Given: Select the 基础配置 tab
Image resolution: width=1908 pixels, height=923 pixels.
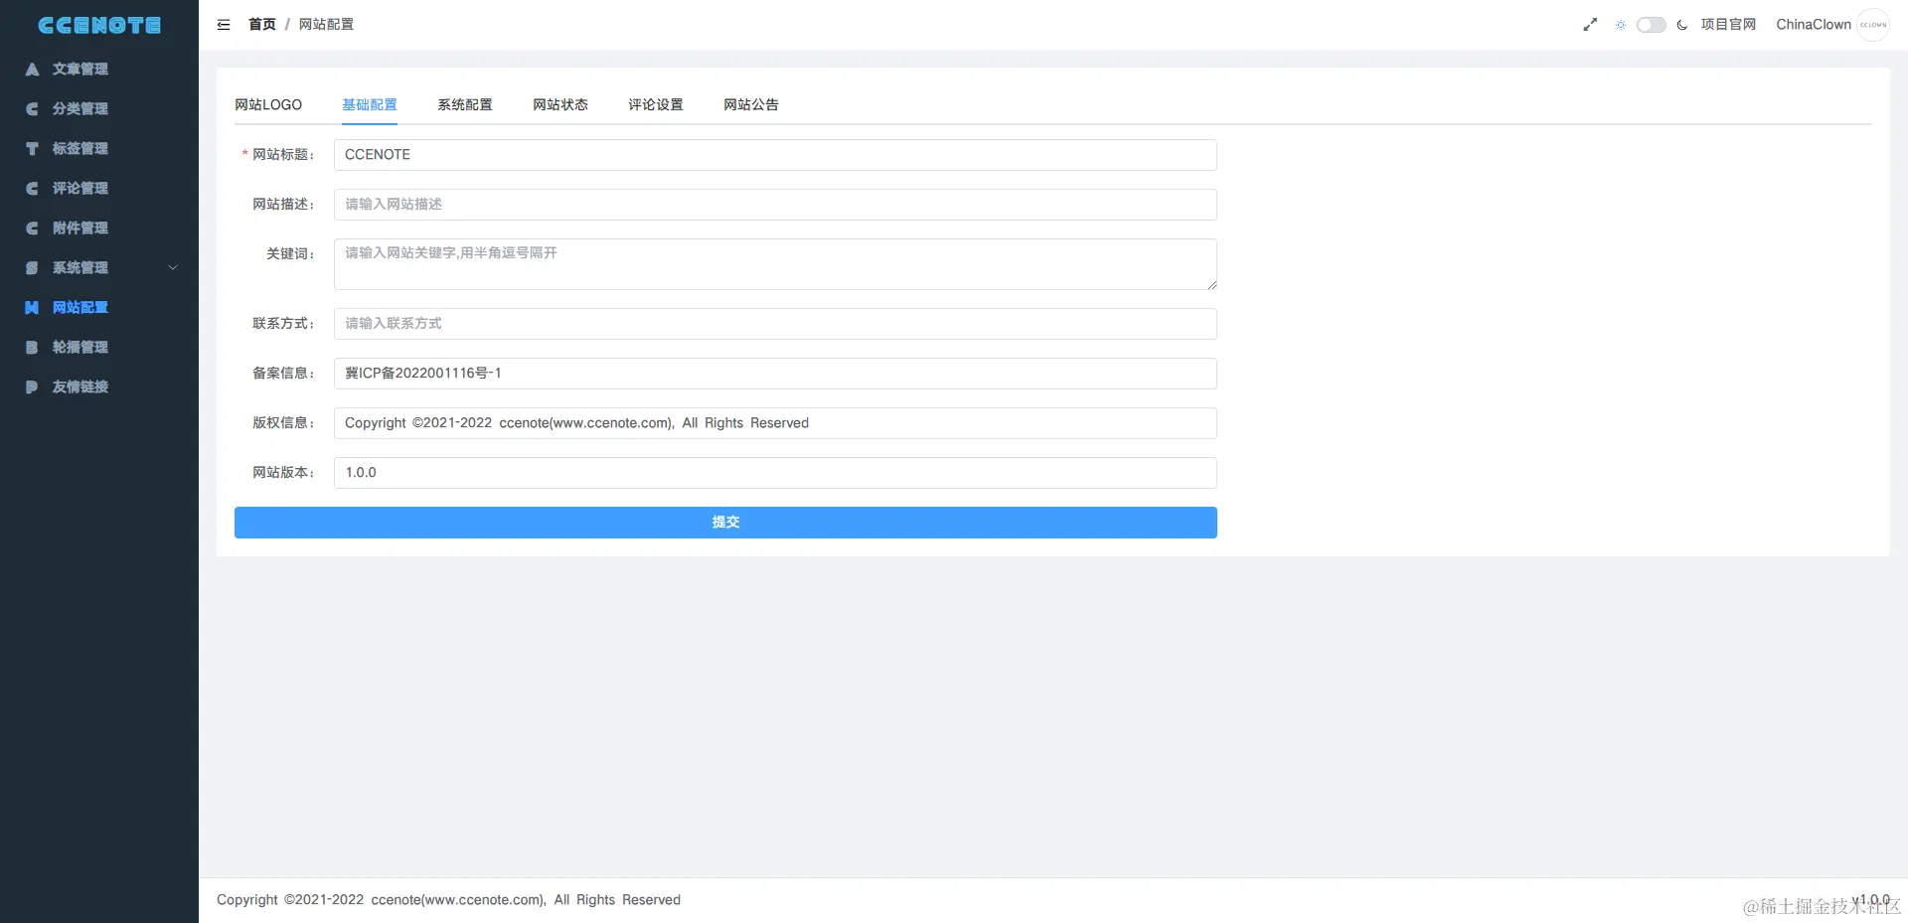Looking at the screenshot, I should tap(370, 104).
